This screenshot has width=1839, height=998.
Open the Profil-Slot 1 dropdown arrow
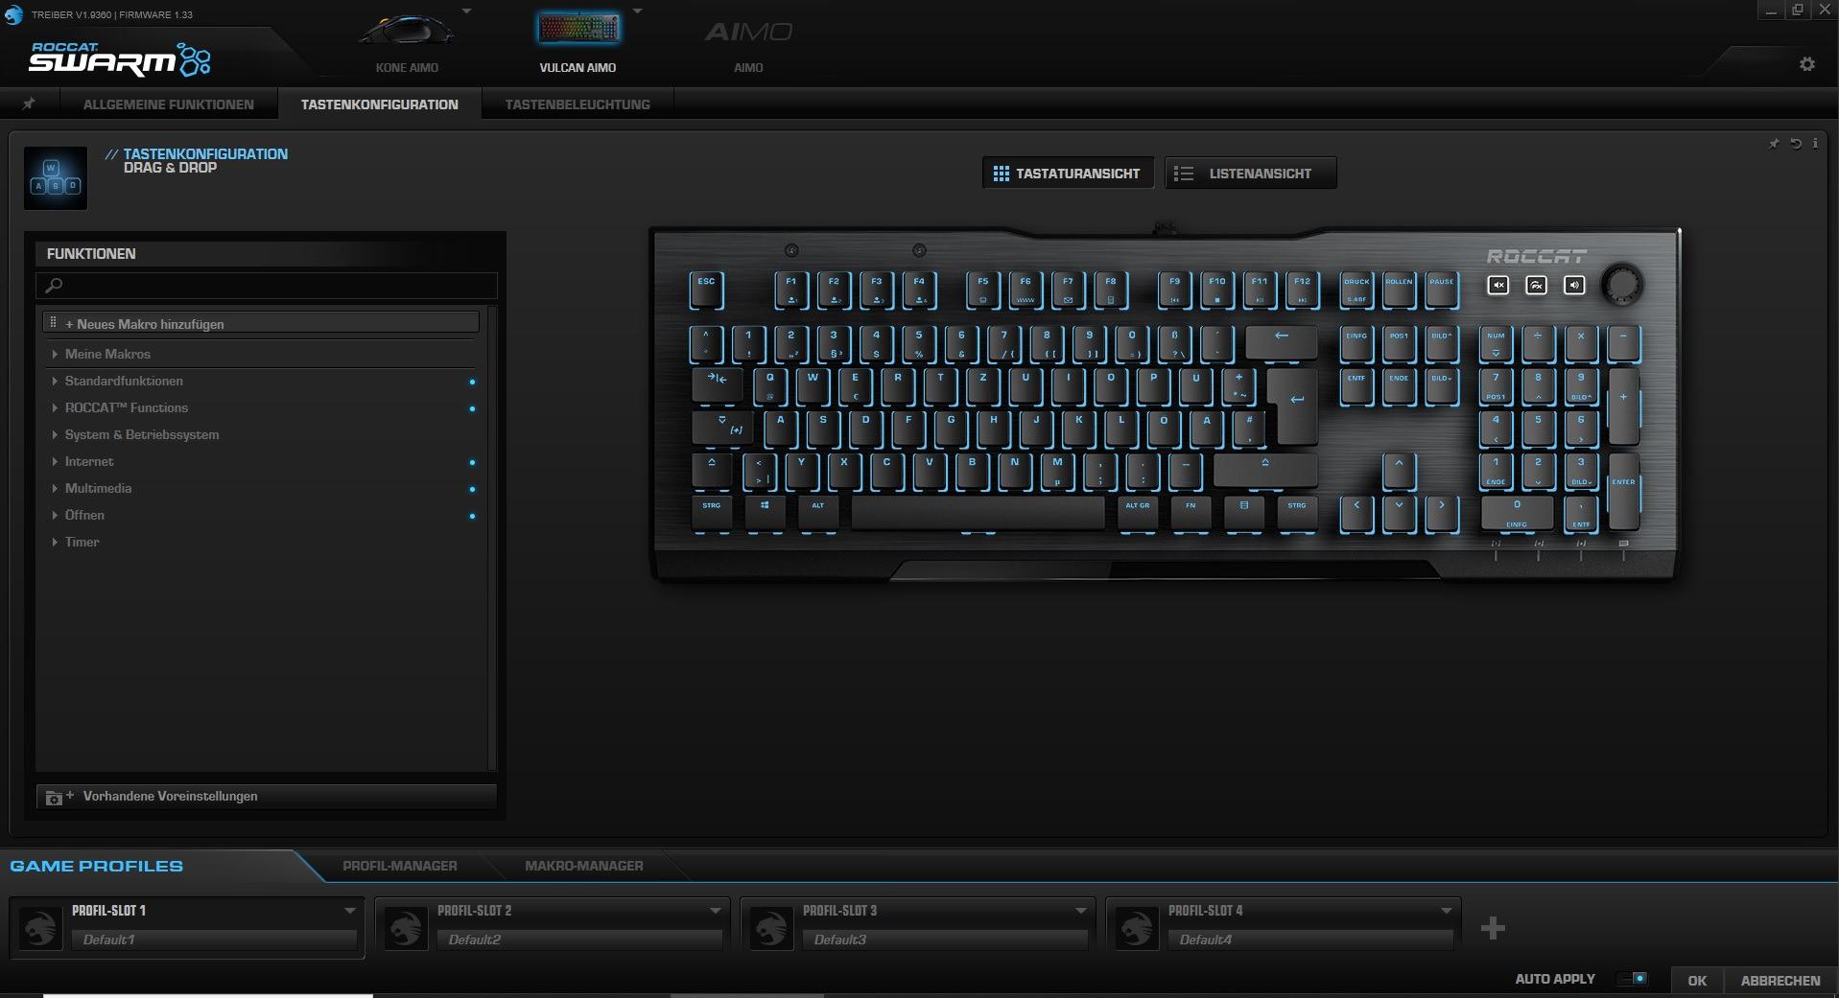(x=349, y=911)
